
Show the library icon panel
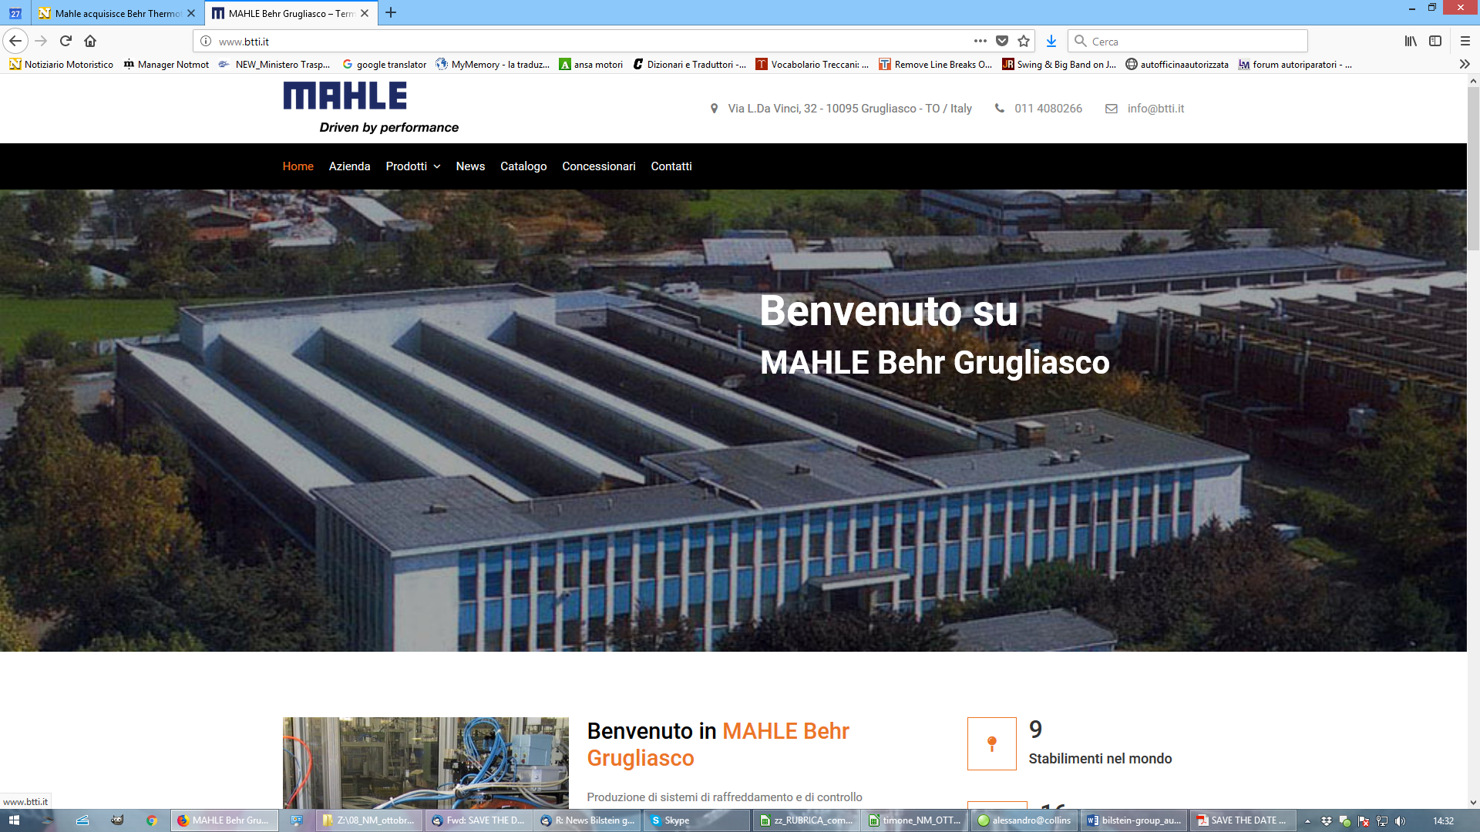1410,41
